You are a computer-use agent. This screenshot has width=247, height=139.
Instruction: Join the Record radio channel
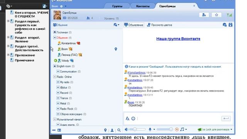(64, 93)
